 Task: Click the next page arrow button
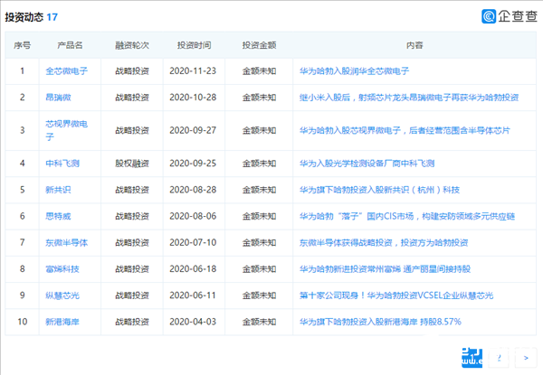pos(526,358)
